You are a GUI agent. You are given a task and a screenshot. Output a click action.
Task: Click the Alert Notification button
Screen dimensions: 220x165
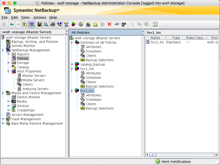[173, 161]
